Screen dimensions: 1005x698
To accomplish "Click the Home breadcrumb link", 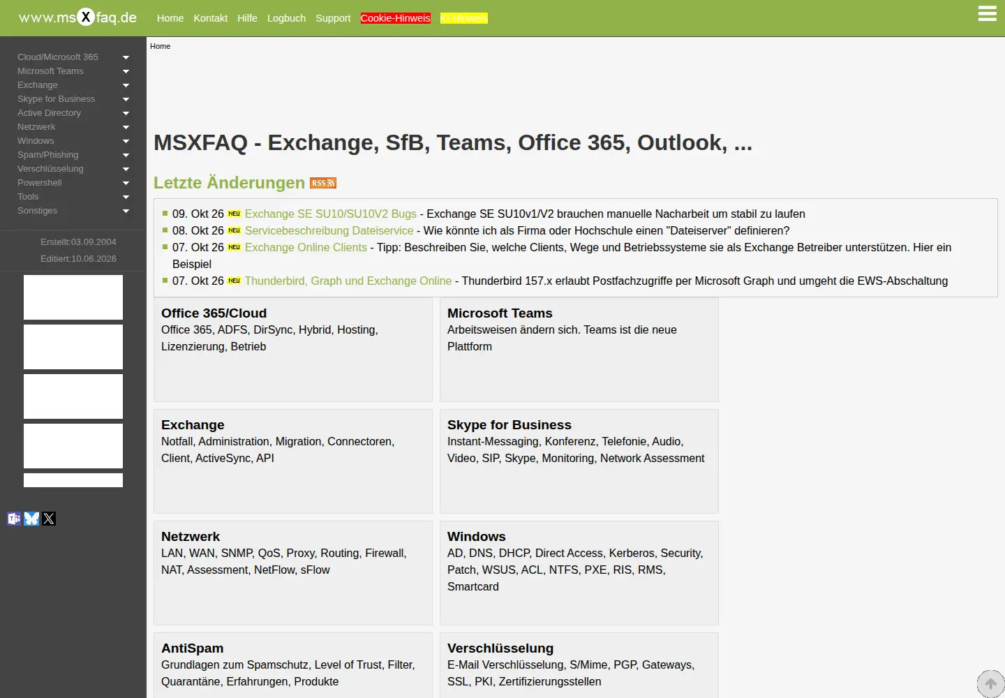I will pos(160,46).
